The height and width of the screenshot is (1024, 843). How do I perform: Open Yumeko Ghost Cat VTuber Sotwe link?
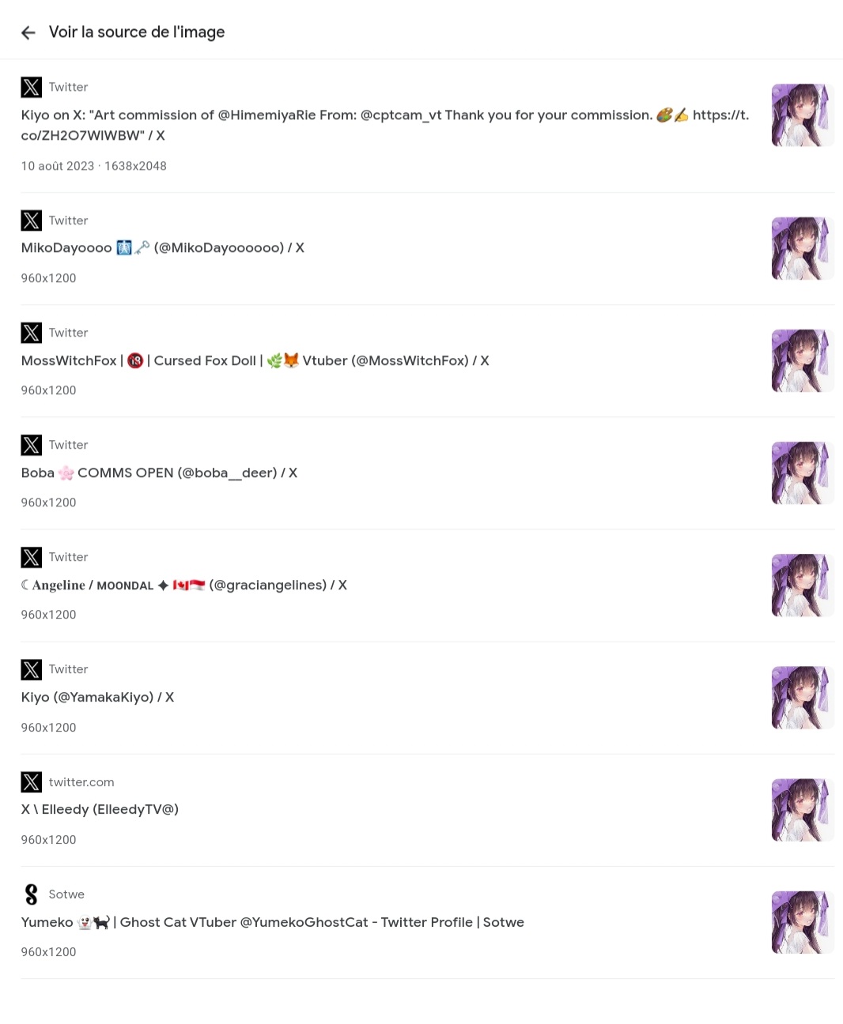[273, 922]
